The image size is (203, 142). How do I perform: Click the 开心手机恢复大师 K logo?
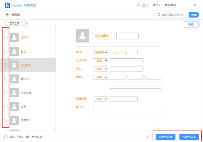click(6, 5)
